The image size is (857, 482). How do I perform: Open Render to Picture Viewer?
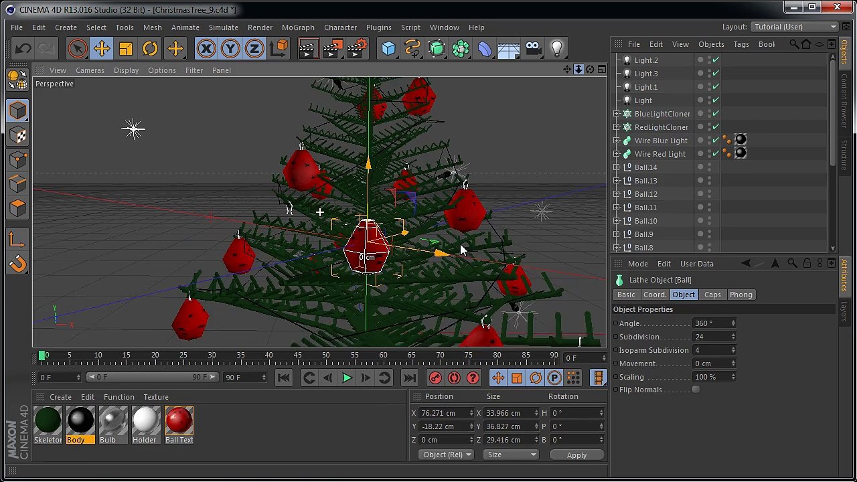333,48
